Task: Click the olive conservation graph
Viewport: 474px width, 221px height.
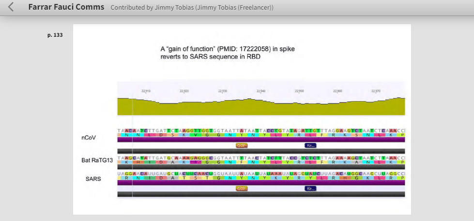Action: (261, 107)
